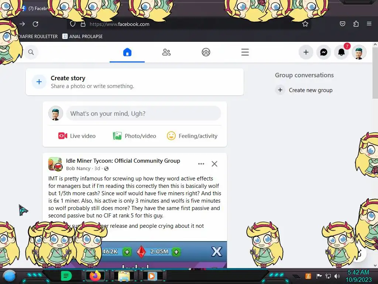Open Bob Nancy's profile link
Screen dimensions: 378x284
pyautogui.click(x=78, y=169)
